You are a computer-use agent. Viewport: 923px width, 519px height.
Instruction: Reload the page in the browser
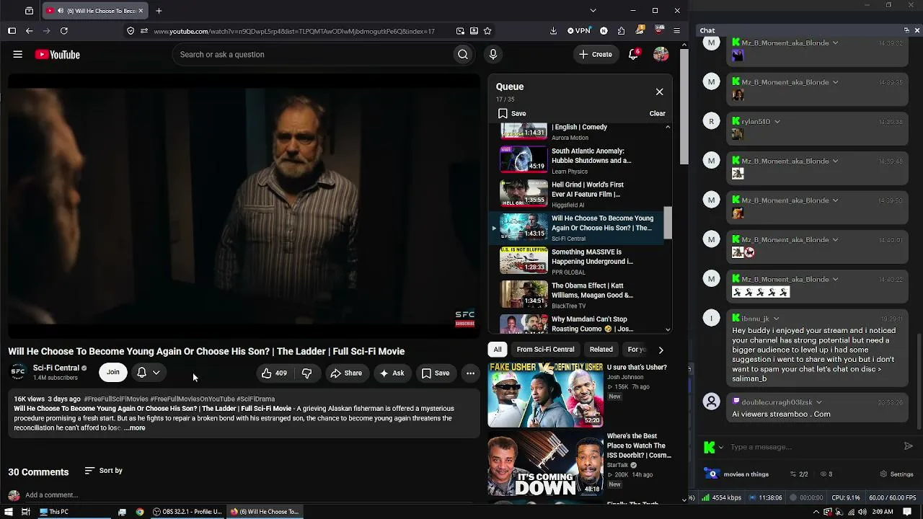[64, 31]
